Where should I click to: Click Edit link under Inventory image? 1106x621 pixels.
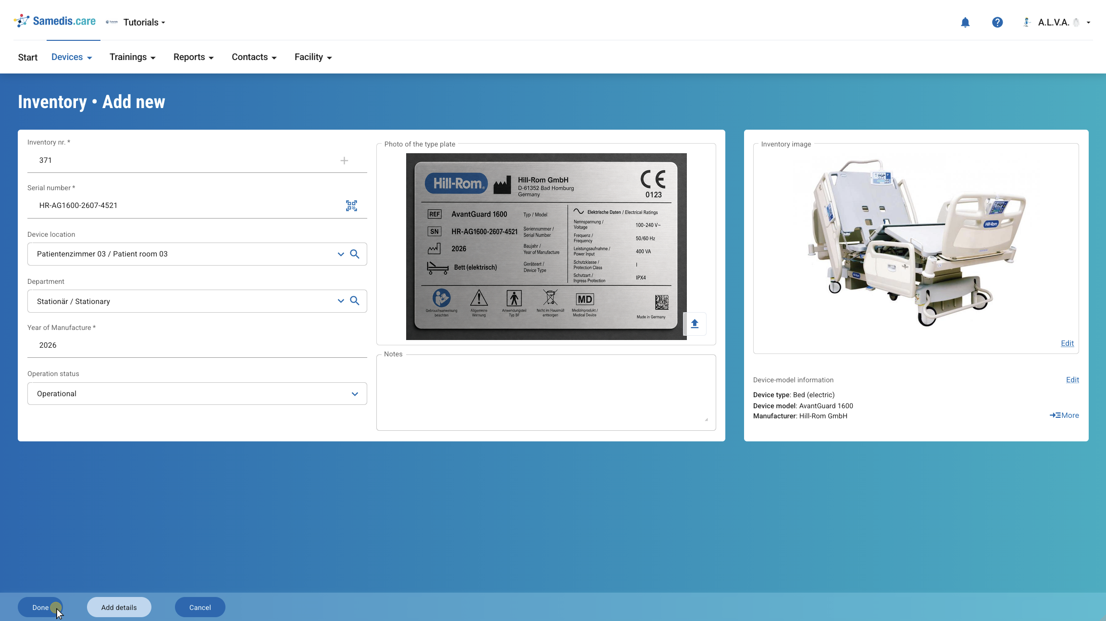pos(1067,343)
